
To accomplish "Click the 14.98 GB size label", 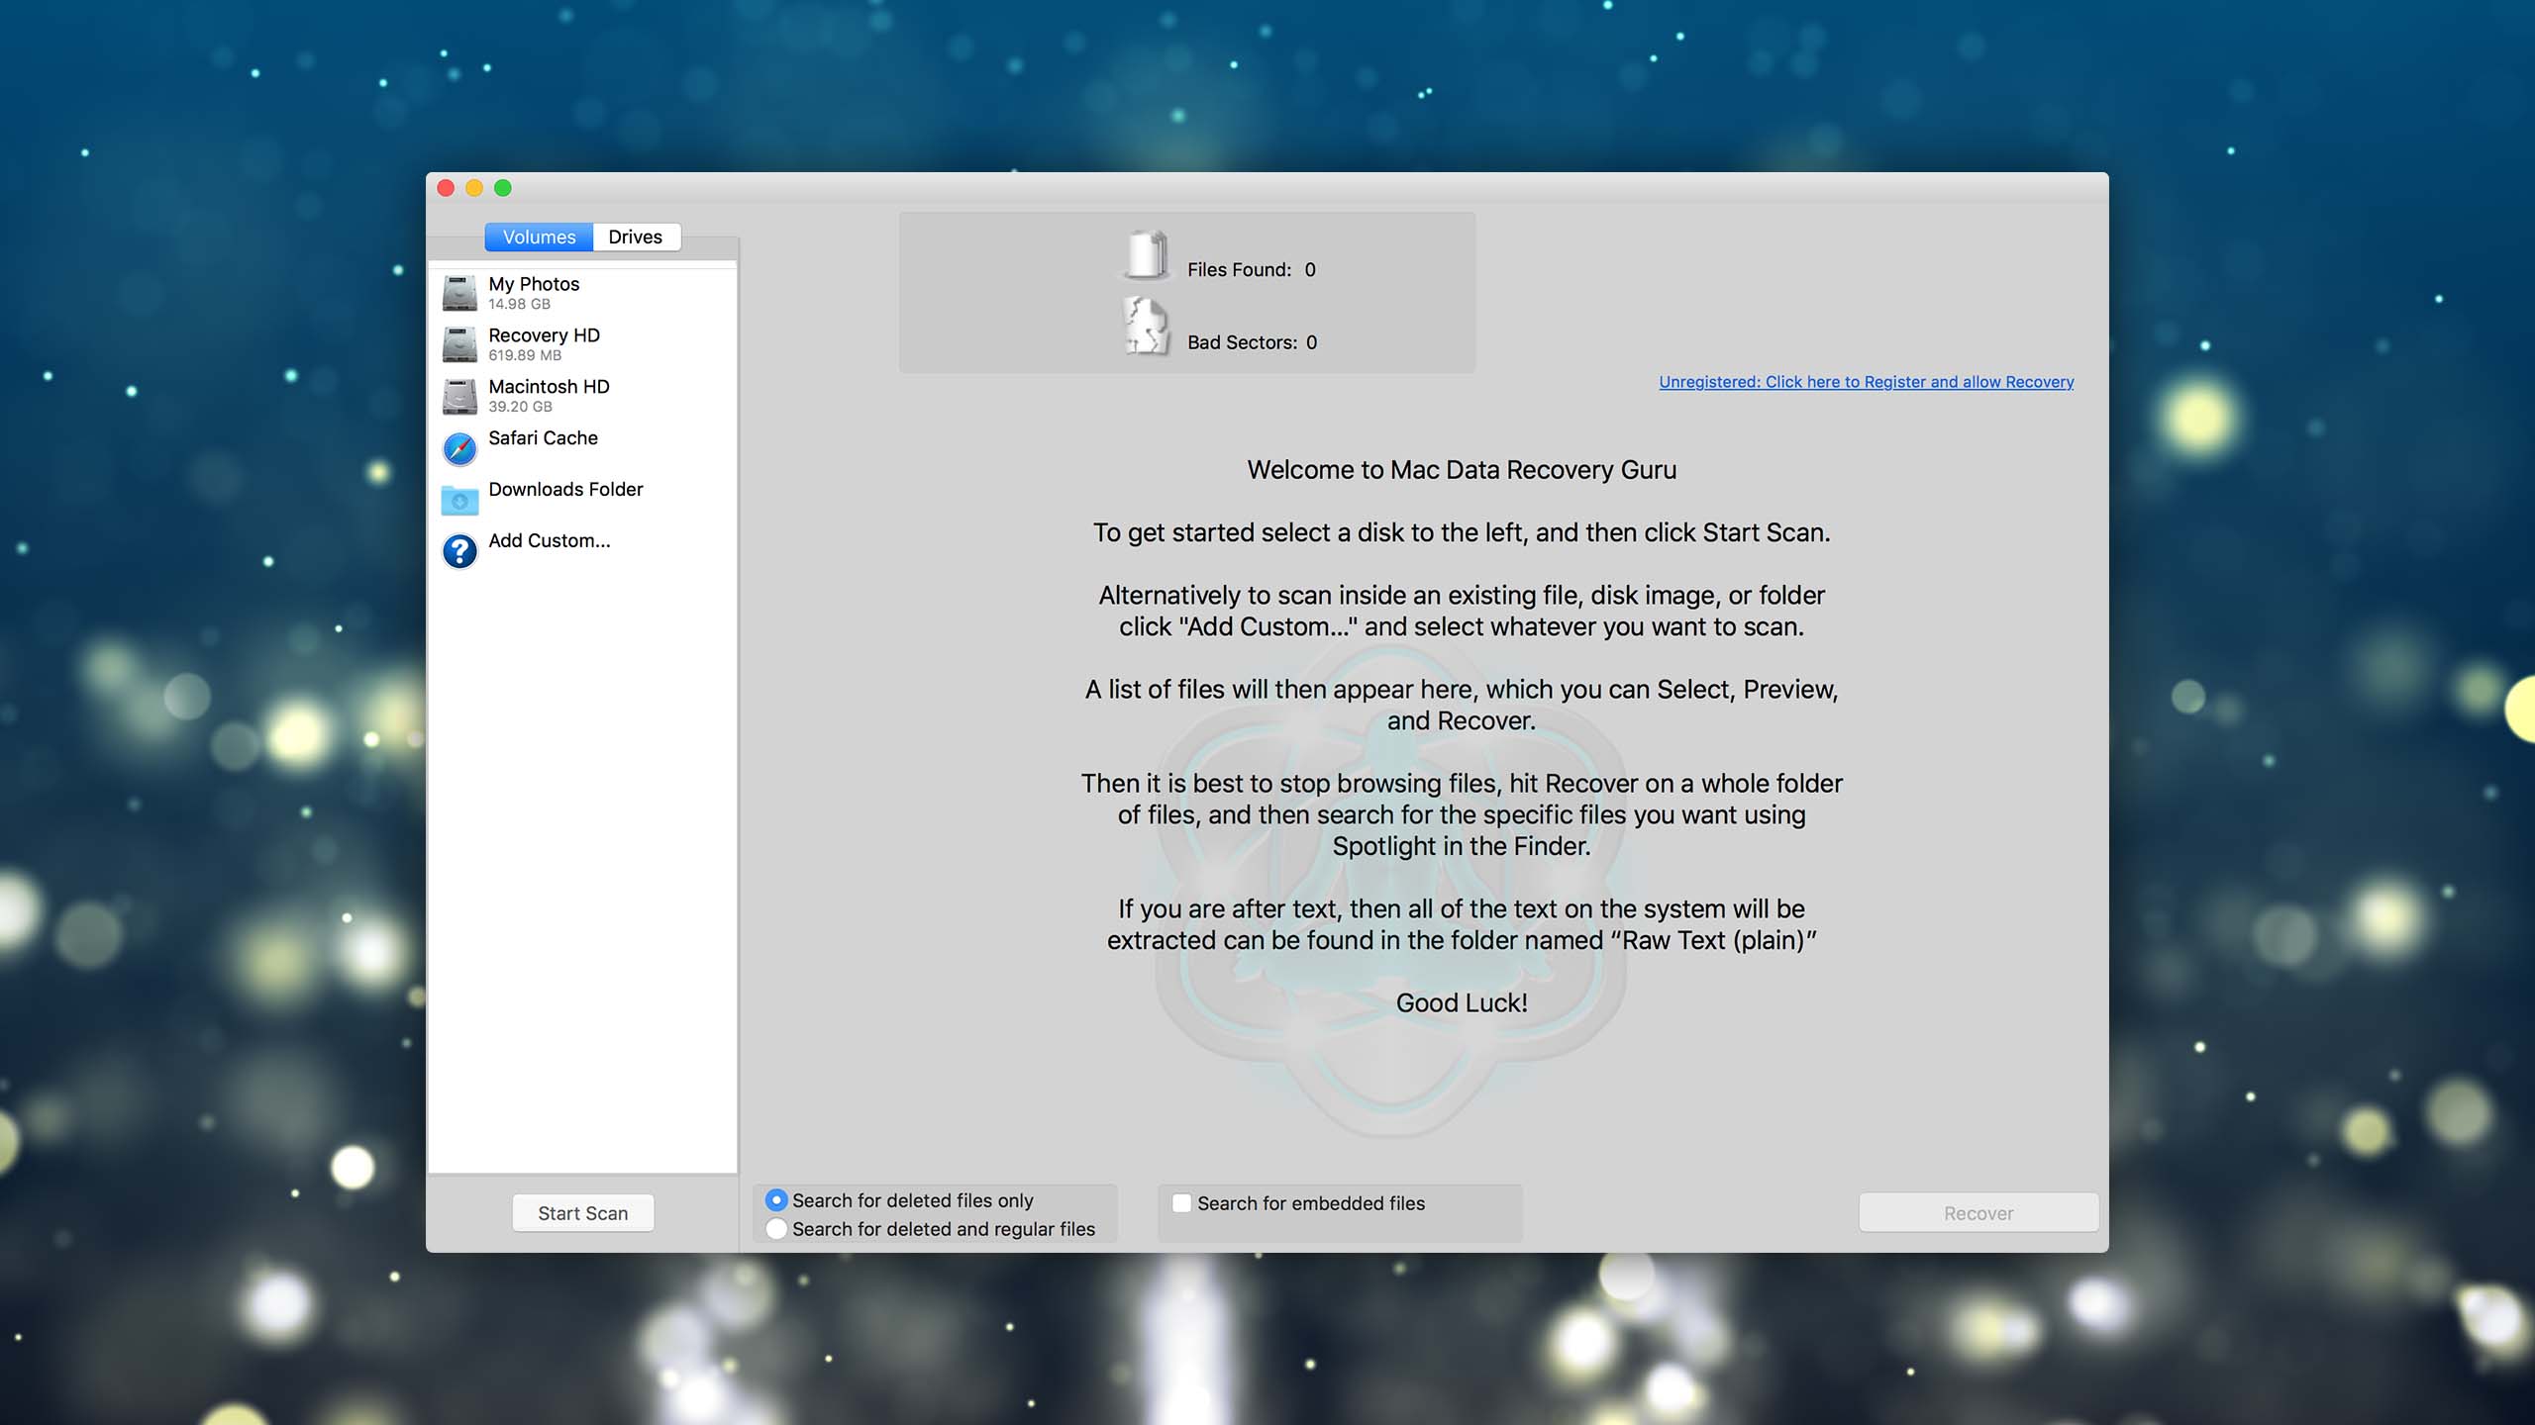I will pyautogui.click(x=519, y=305).
